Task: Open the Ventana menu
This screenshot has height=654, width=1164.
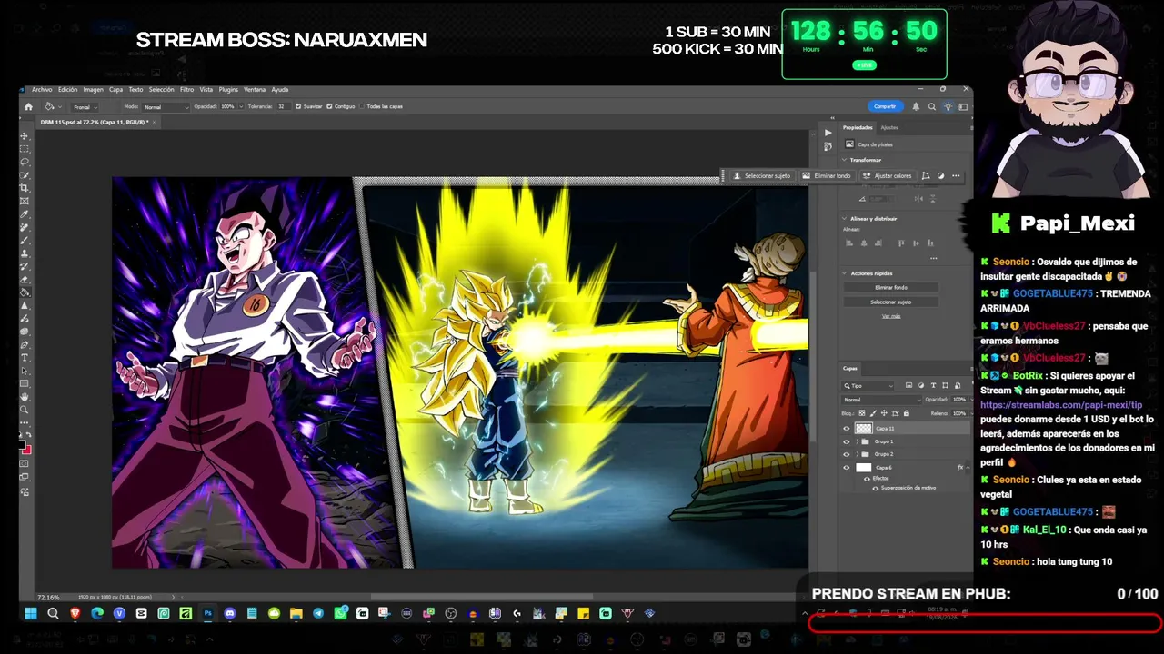Action: click(x=255, y=90)
